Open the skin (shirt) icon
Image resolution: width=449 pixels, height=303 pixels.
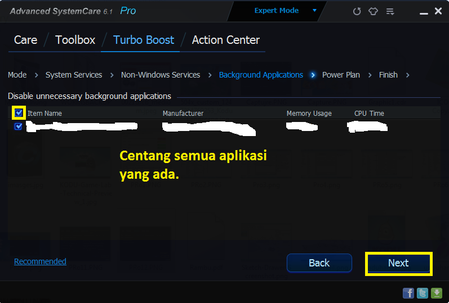(373, 11)
